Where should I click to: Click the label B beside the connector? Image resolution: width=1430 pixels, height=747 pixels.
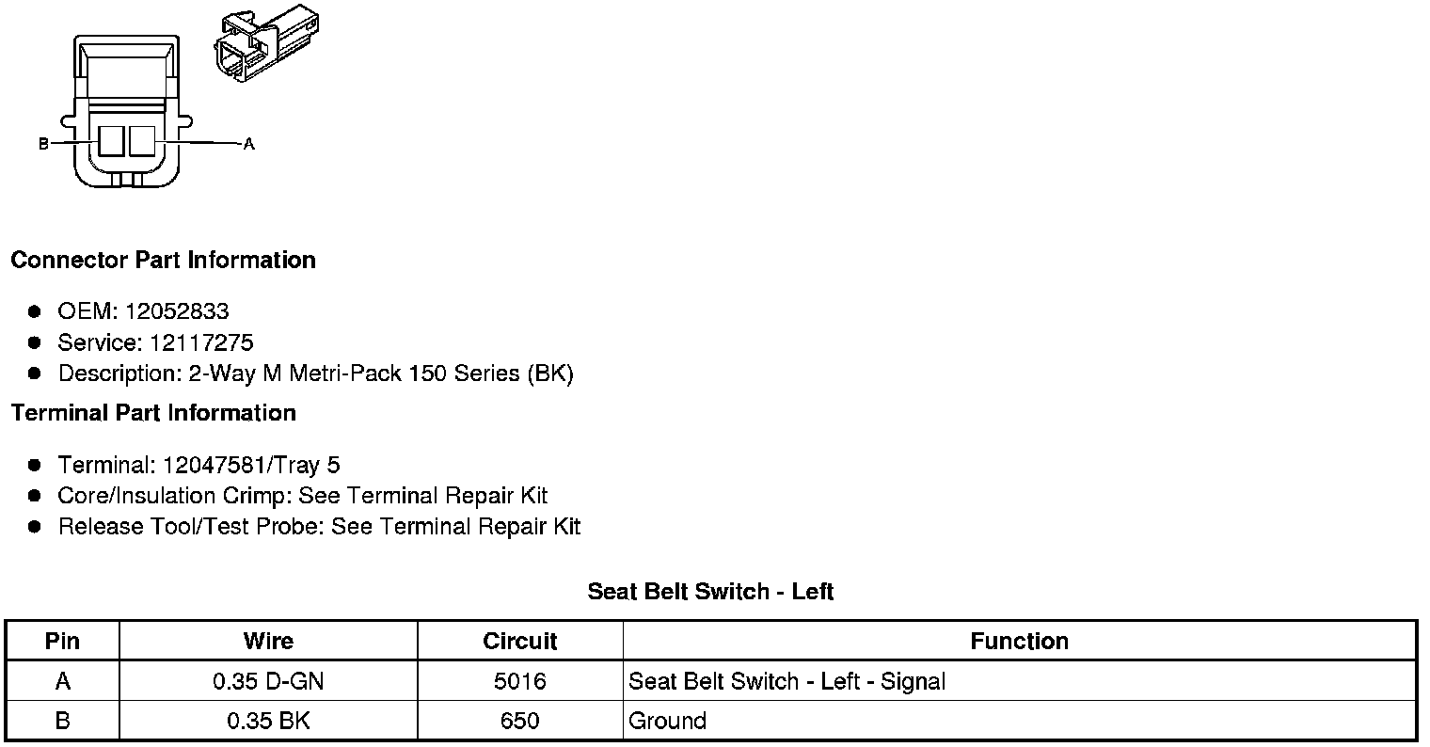click(x=43, y=144)
